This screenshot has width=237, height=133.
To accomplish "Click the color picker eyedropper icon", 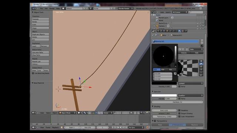I will tap(175, 74).
